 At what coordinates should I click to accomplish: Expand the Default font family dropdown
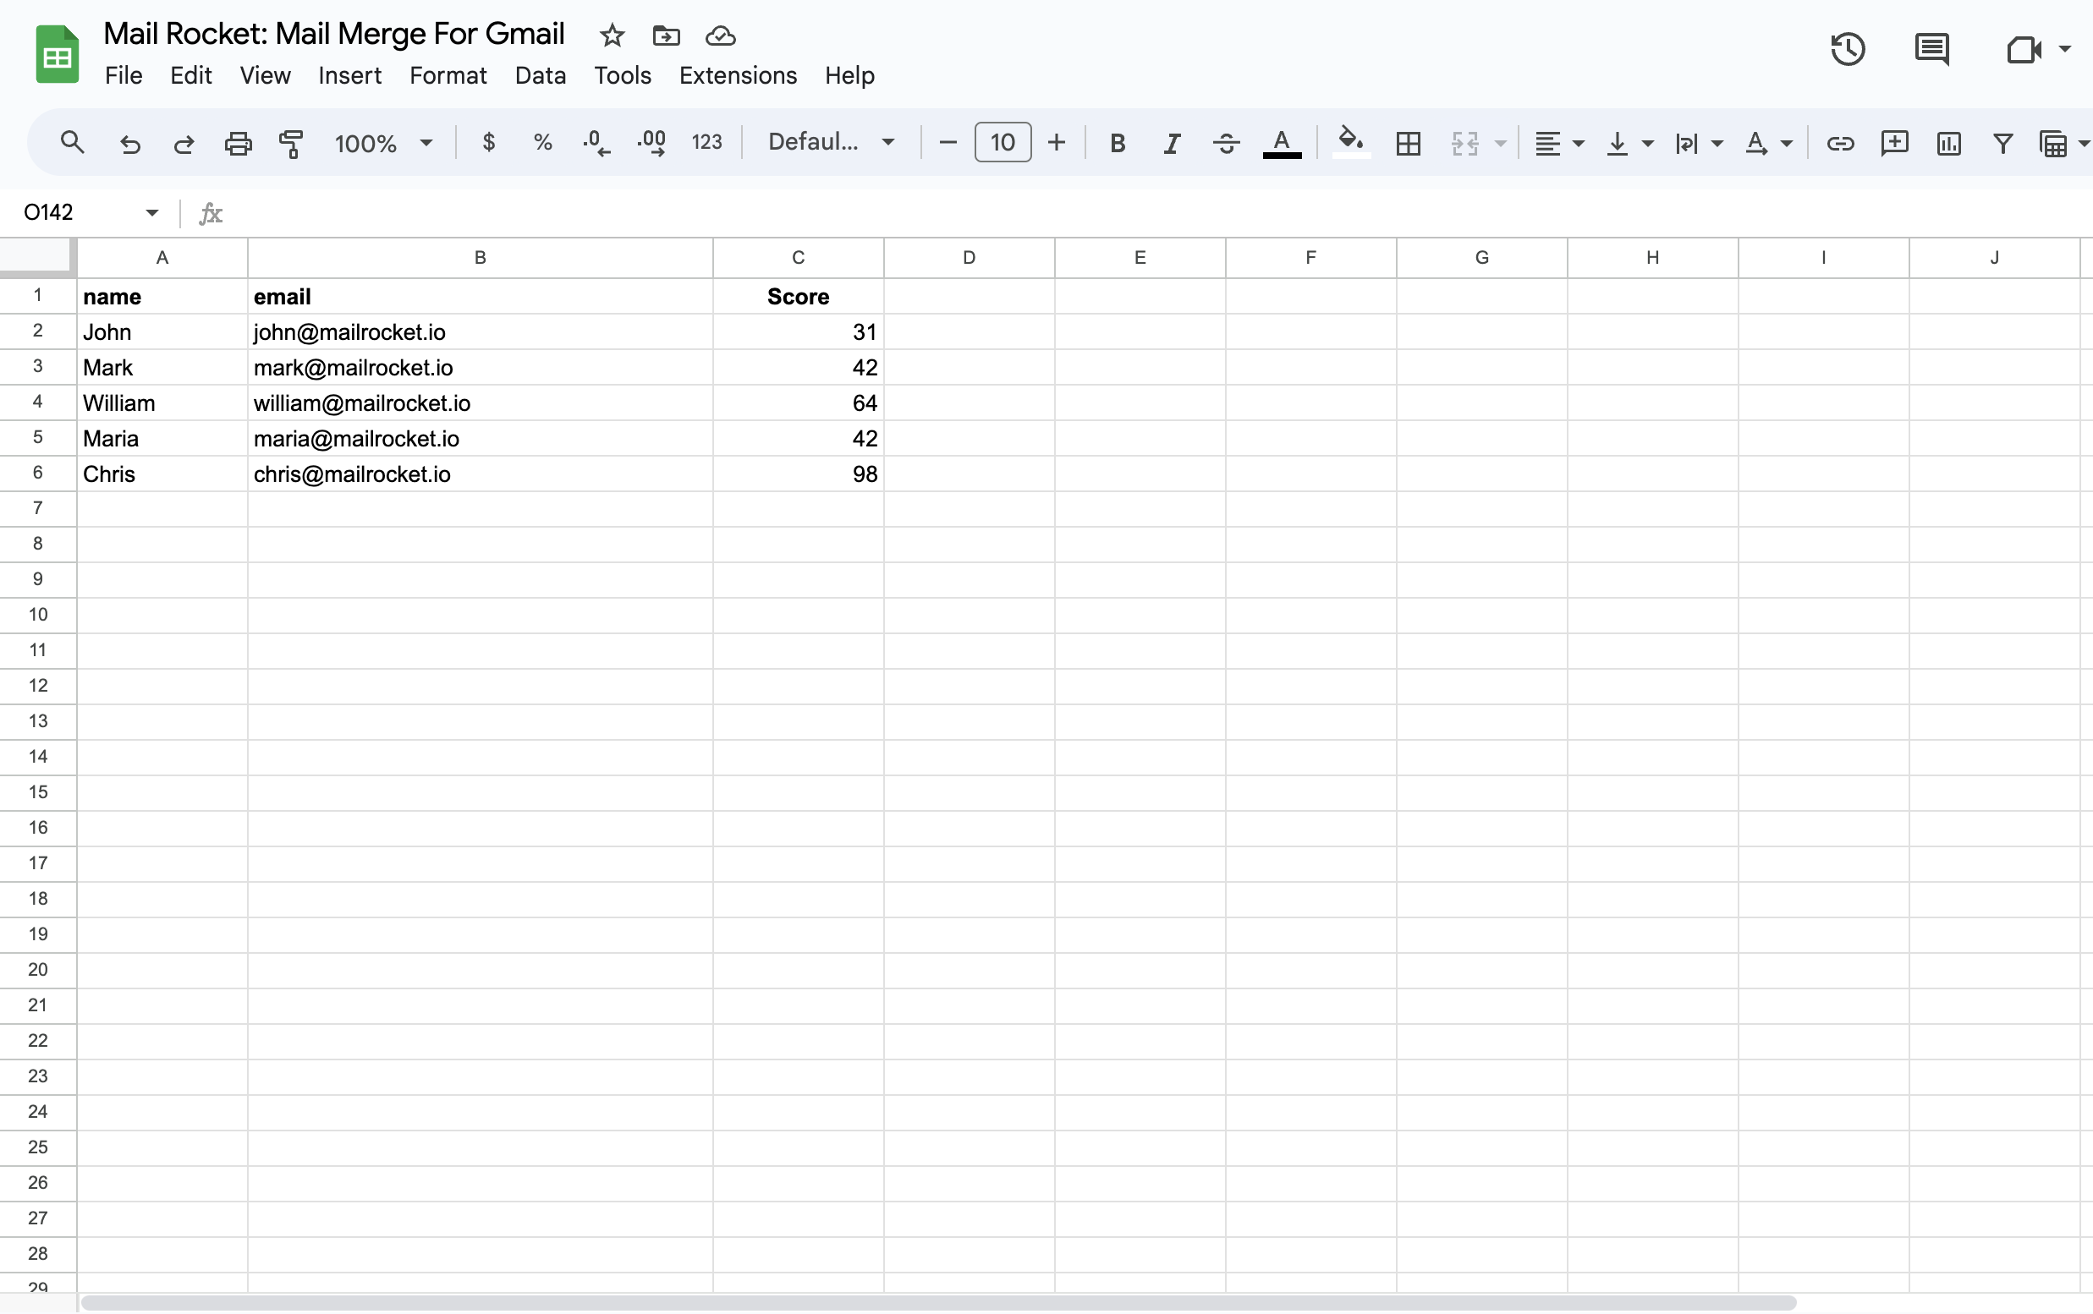coord(830,142)
